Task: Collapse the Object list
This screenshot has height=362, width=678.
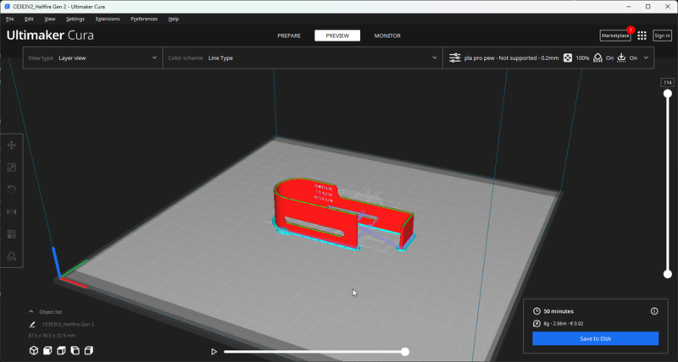Action: (31, 311)
